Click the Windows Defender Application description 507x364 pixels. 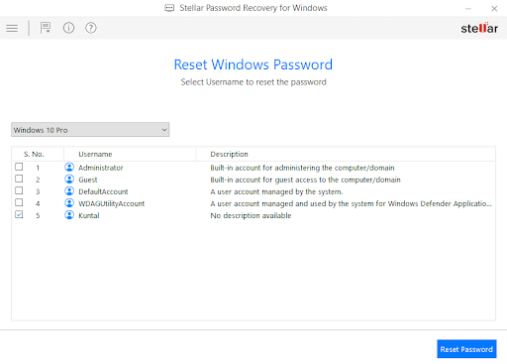click(351, 203)
